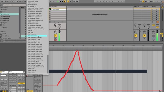This screenshot has width=164, height=92.
Task: Toggle Draw Mode pencil icon
Action: pos(141,1)
